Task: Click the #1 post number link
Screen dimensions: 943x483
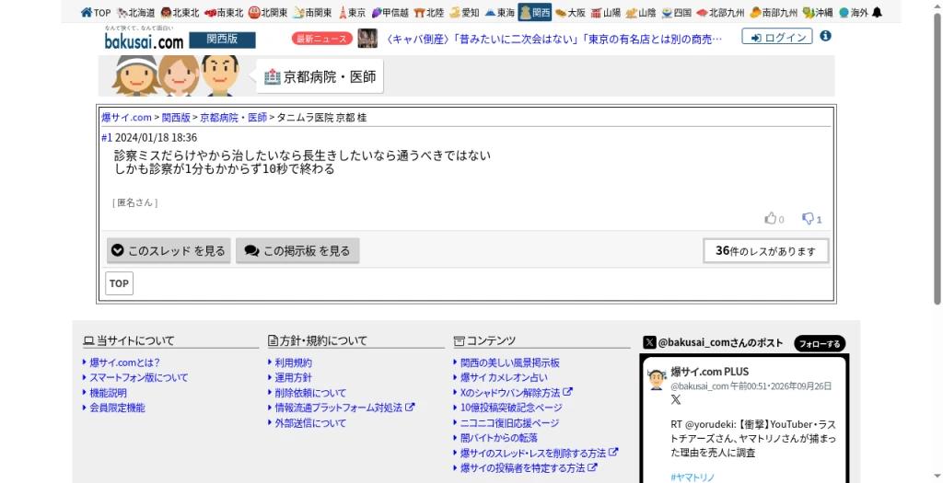Action: click(107, 138)
